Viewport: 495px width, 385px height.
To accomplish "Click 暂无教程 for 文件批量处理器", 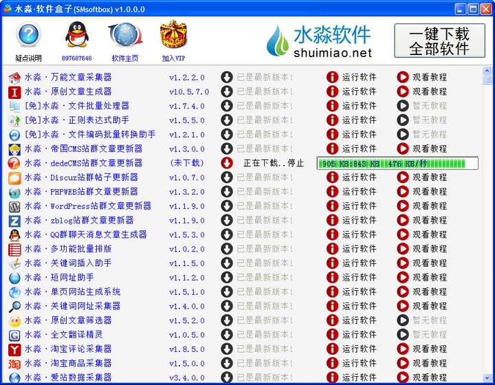I will click(x=430, y=106).
